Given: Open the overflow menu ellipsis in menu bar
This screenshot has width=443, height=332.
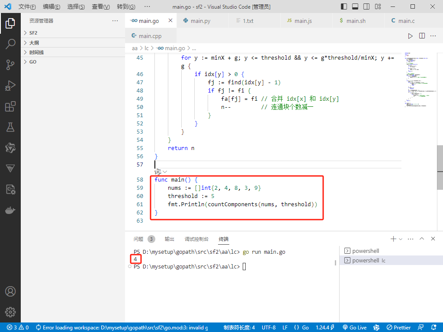Looking at the screenshot, I should (147, 6).
